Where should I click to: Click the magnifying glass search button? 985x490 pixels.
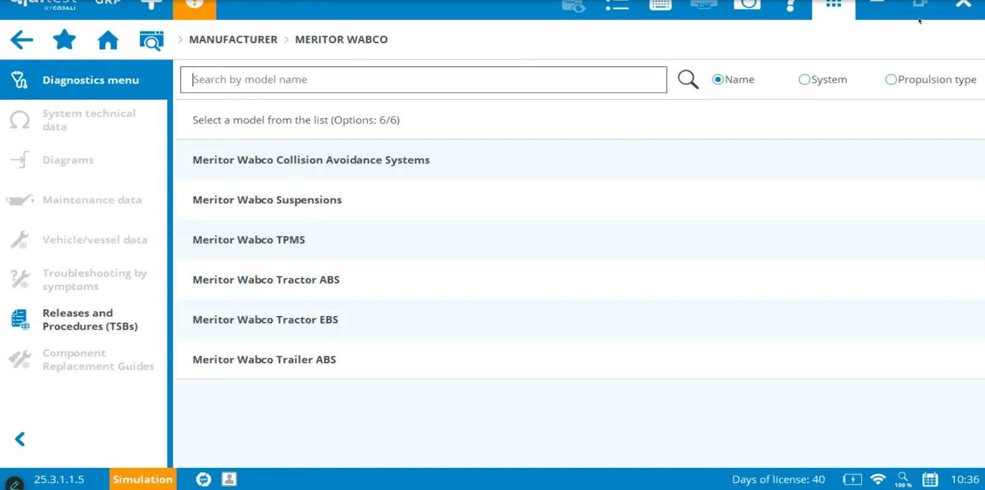coord(688,79)
